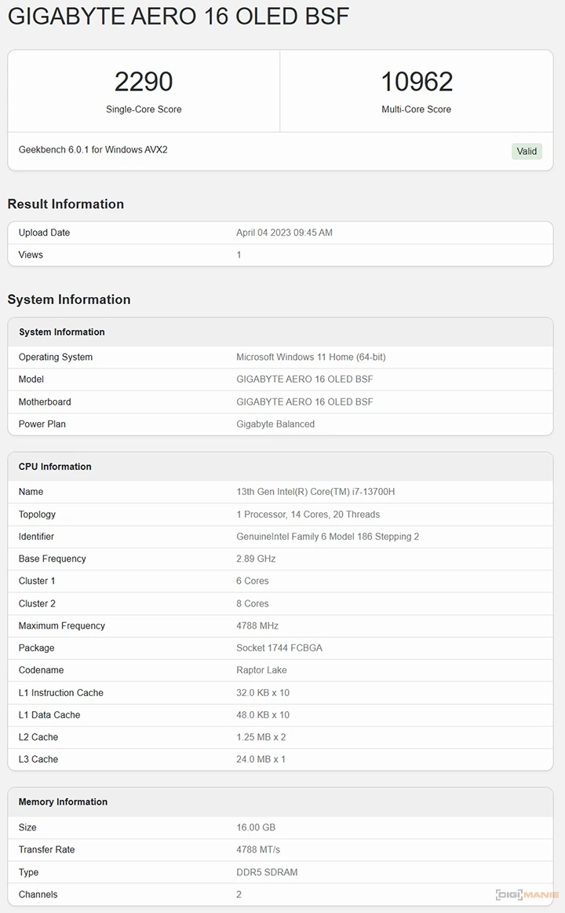Screen dimensions: 565x913
Task: Click the Views row label
Action: pyautogui.click(x=31, y=255)
